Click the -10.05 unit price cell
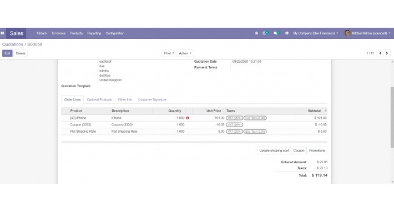394x211 pixels. 220,125
